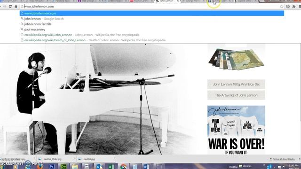Open Word from the taskbar
301x169 pixels.
pyautogui.click(x=146, y=166)
